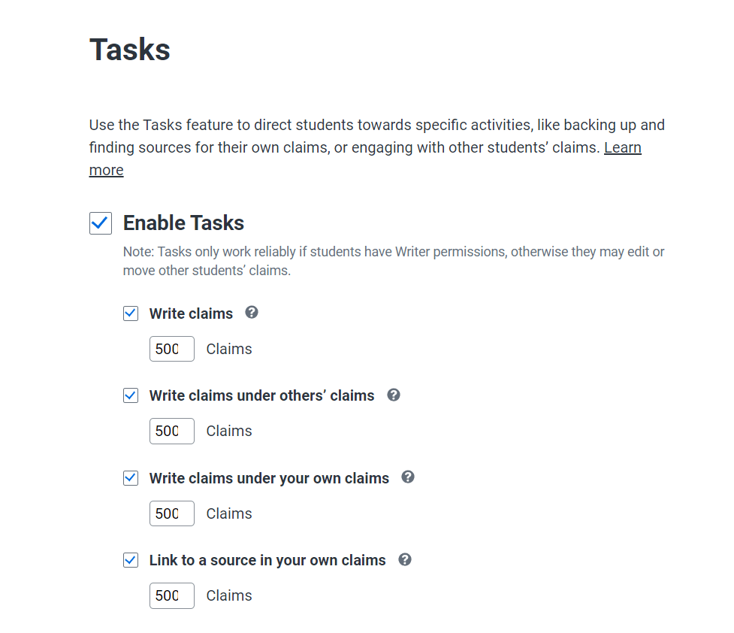Uncheck the Enable Tasks checkbox
Image resolution: width=734 pixels, height=633 pixels.
[101, 223]
